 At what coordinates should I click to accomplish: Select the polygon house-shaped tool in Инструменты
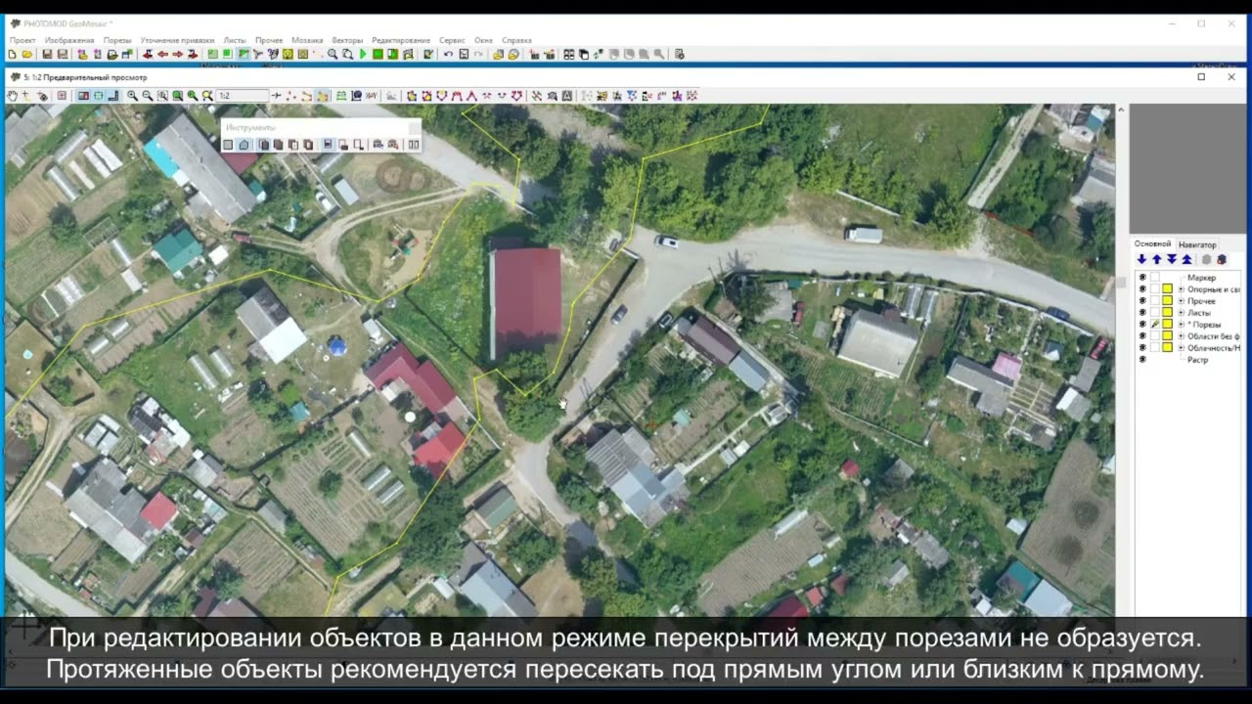(244, 145)
